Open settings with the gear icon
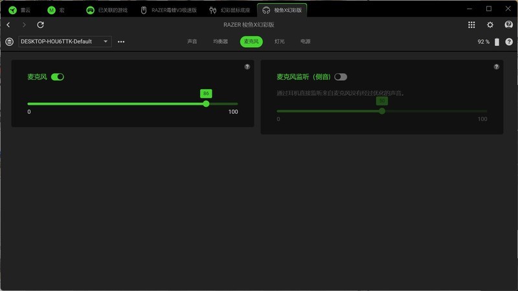518x291 pixels. click(490, 25)
